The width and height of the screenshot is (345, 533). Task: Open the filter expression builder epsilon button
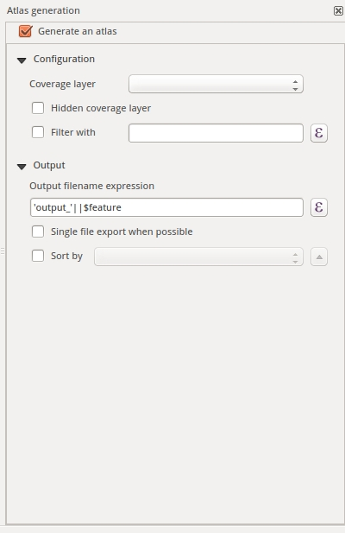(319, 132)
